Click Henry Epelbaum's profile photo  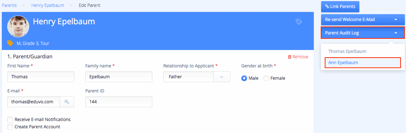tap(18, 26)
